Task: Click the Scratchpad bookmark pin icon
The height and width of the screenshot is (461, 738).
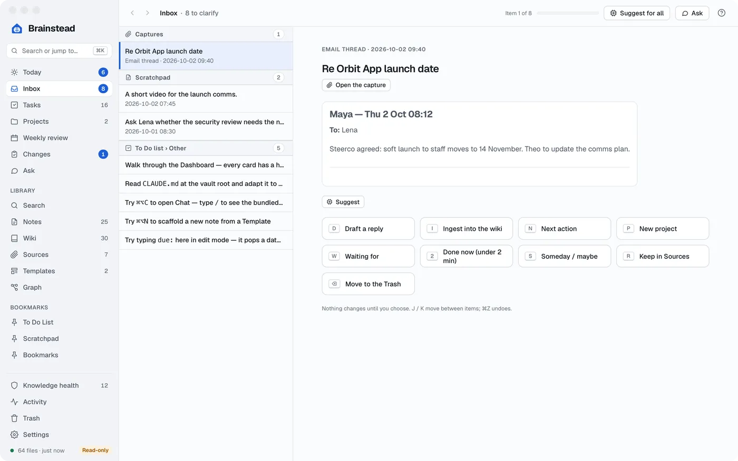Action: [14, 339]
